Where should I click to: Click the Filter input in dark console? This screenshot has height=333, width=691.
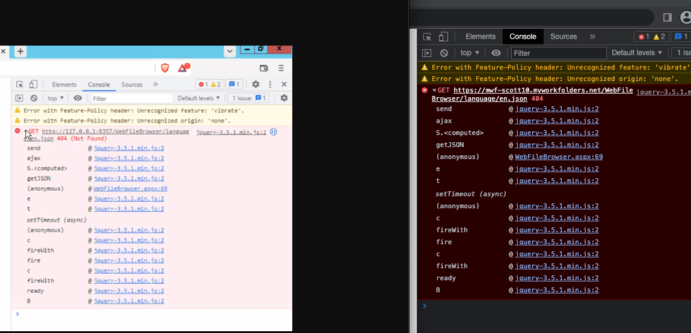(x=557, y=53)
